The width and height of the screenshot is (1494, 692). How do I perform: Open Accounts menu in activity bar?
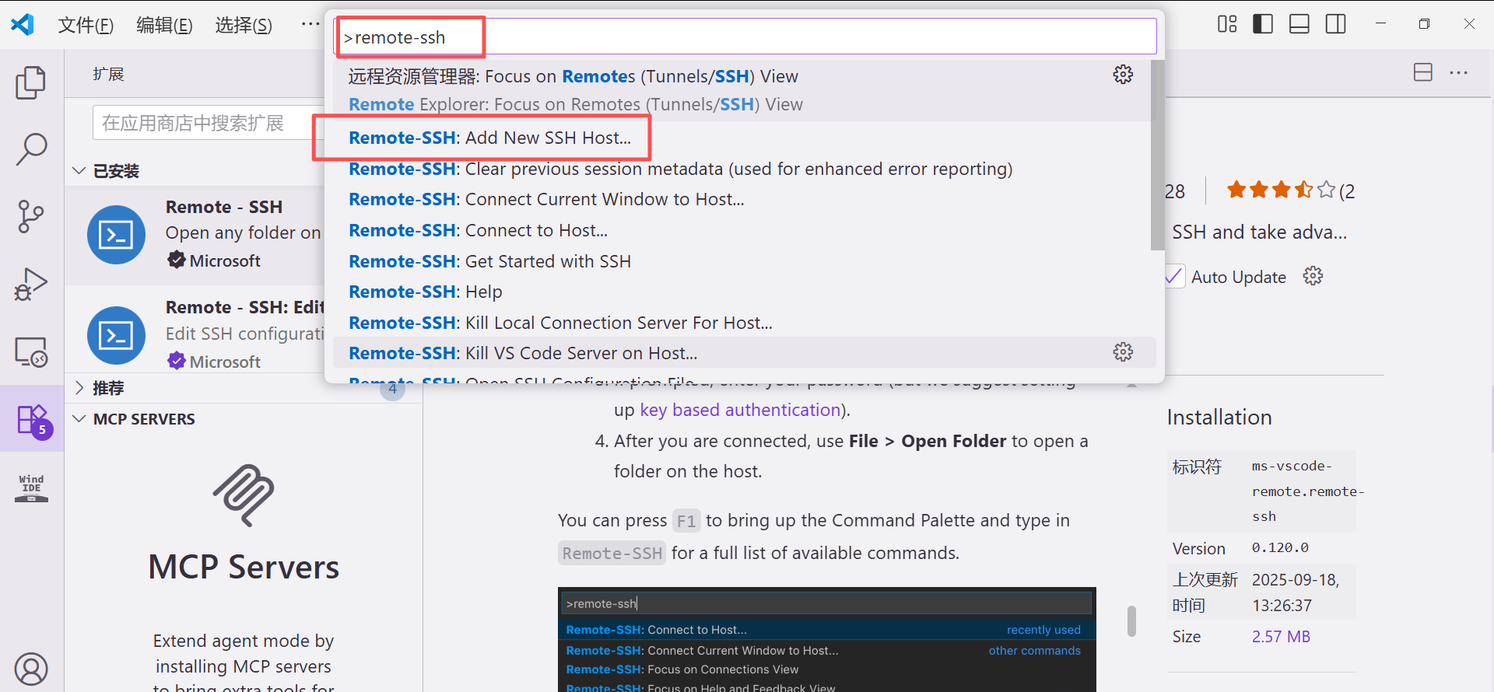31,669
